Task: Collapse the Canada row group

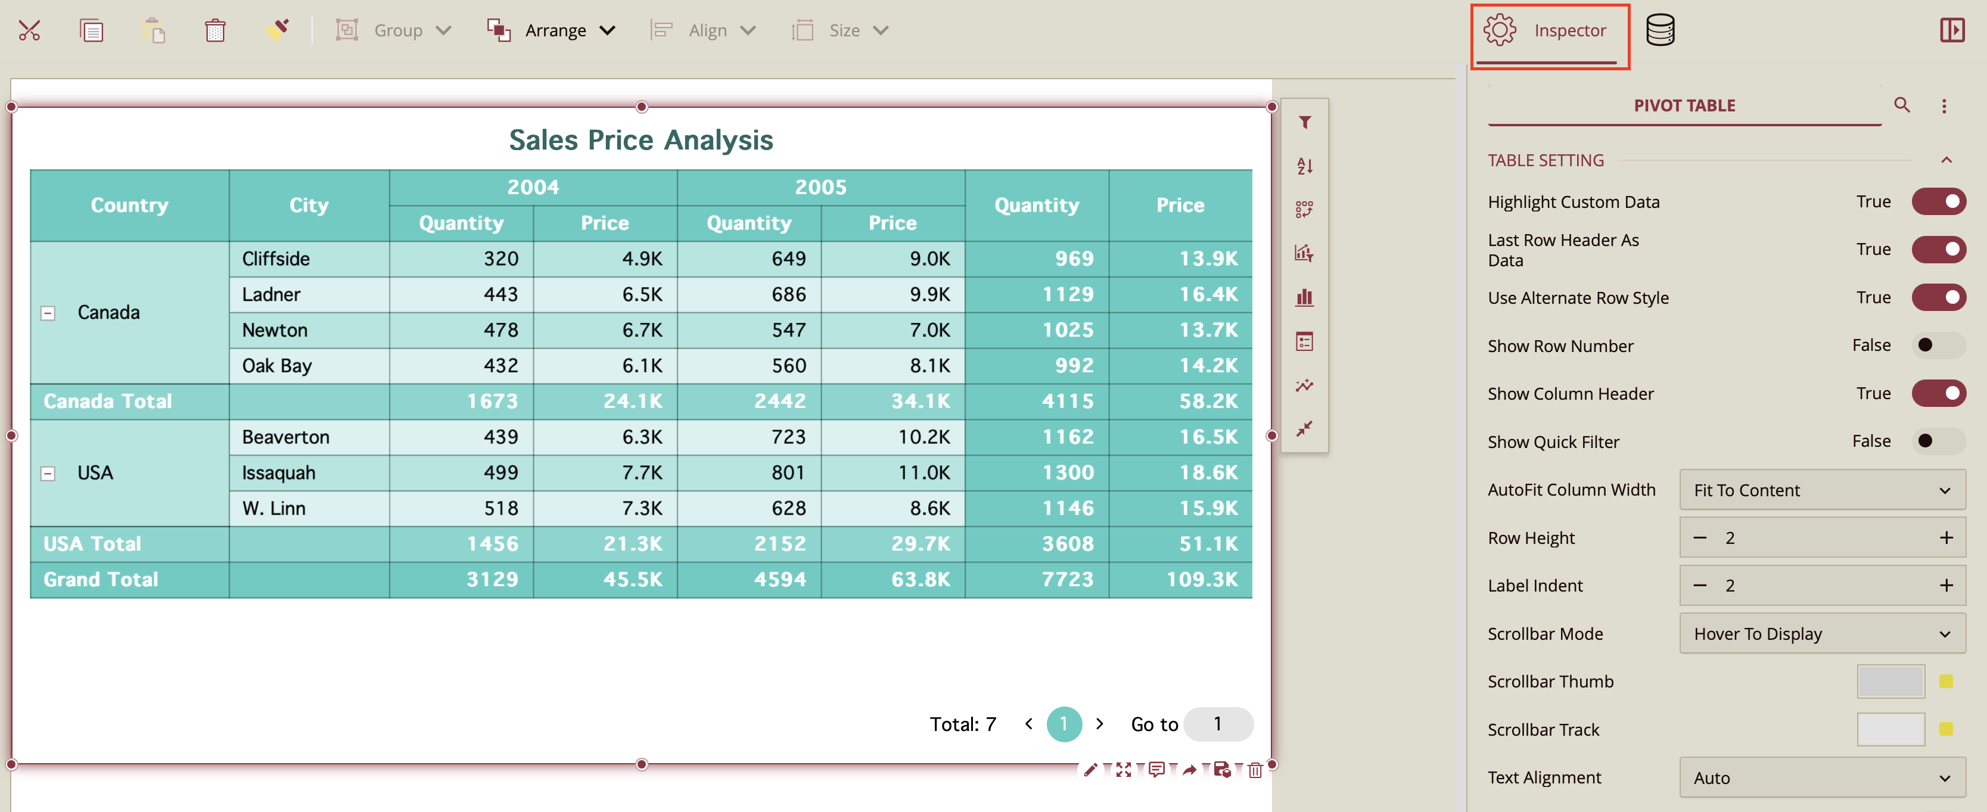Action: coord(48,313)
